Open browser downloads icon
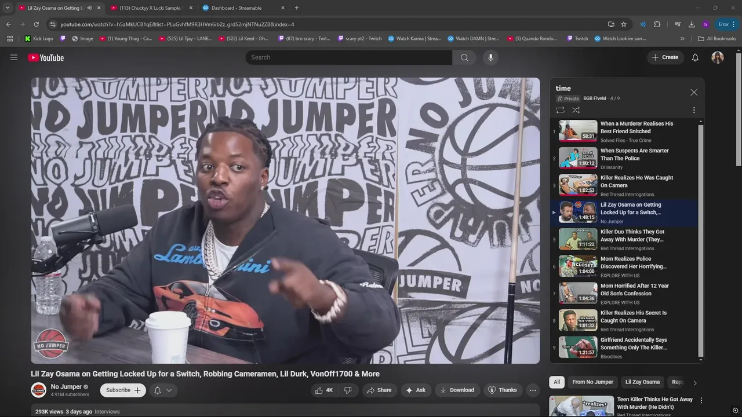742x417 pixels. pos(692,24)
